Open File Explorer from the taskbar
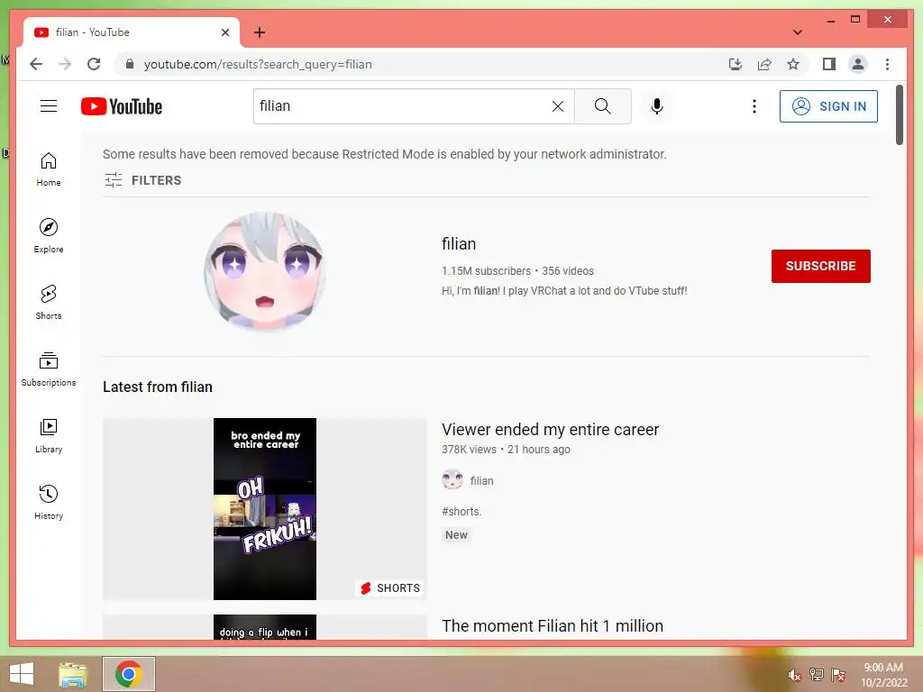This screenshot has height=692, width=923. pos(73,674)
